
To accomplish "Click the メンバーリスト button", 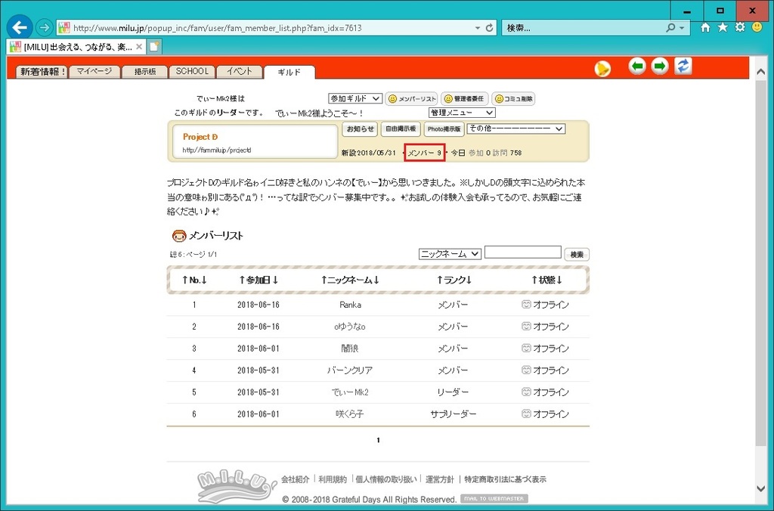I will click(412, 99).
